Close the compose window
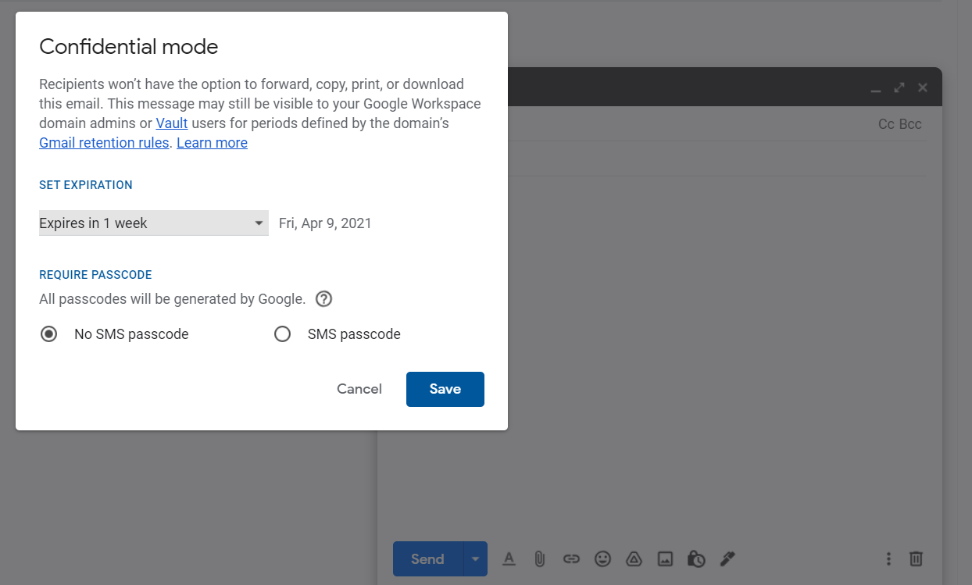The width and height of the screenshot is (972, 585). click(x=923, y=87)
